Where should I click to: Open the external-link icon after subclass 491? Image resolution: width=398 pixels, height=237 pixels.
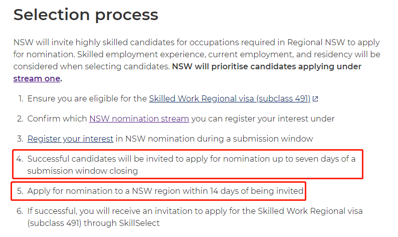(x=315, y=99)
